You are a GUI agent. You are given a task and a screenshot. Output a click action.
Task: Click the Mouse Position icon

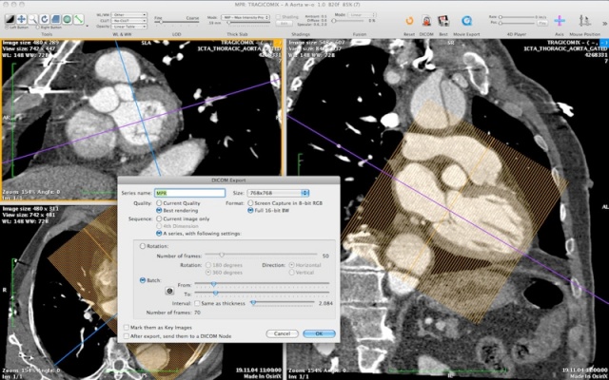[x=585, y=19]
